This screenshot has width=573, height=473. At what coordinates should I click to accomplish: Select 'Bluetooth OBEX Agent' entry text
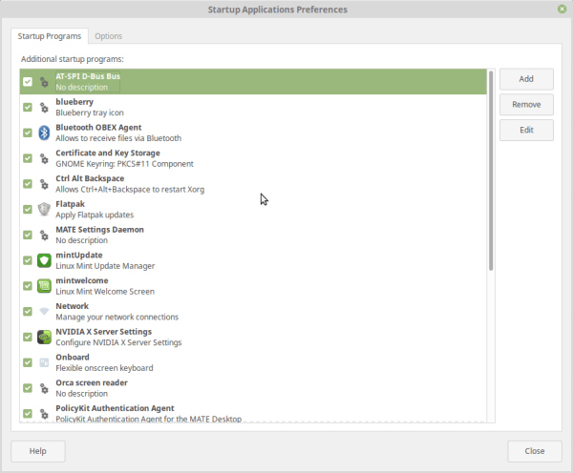(x=118, y=133)
